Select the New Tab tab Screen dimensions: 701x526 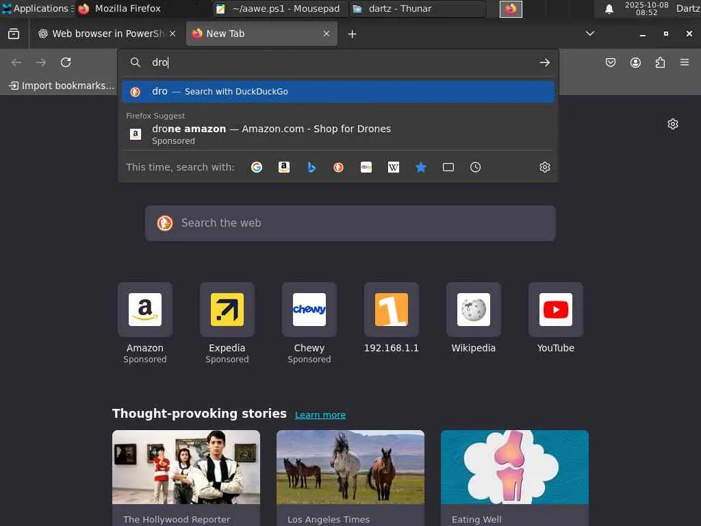(x=262, y=34)
